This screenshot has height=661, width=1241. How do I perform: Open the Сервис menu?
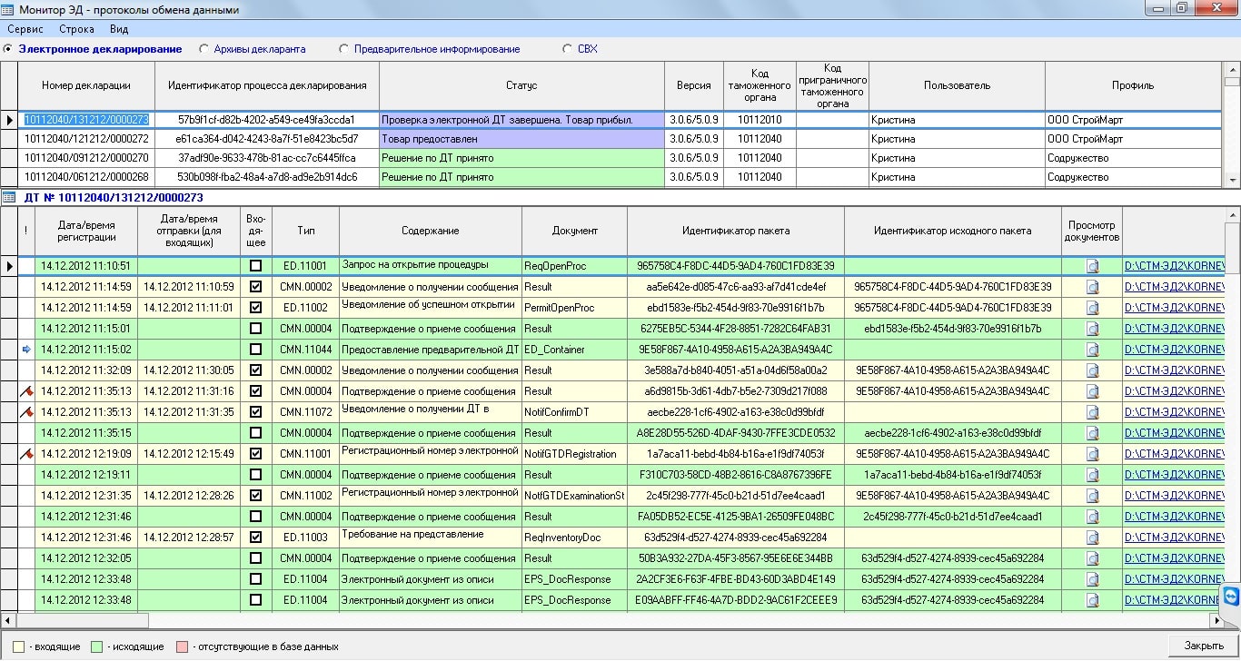click(25, 29)
